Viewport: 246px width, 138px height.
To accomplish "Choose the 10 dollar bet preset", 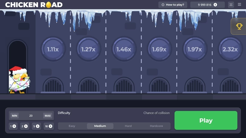I will pyautogui.click(x=48, y=126).
